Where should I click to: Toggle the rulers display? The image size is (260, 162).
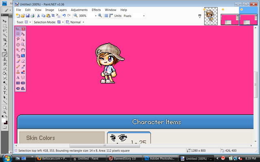click(111, 16)
